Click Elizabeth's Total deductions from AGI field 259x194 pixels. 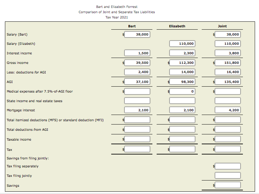coord(182,129)
